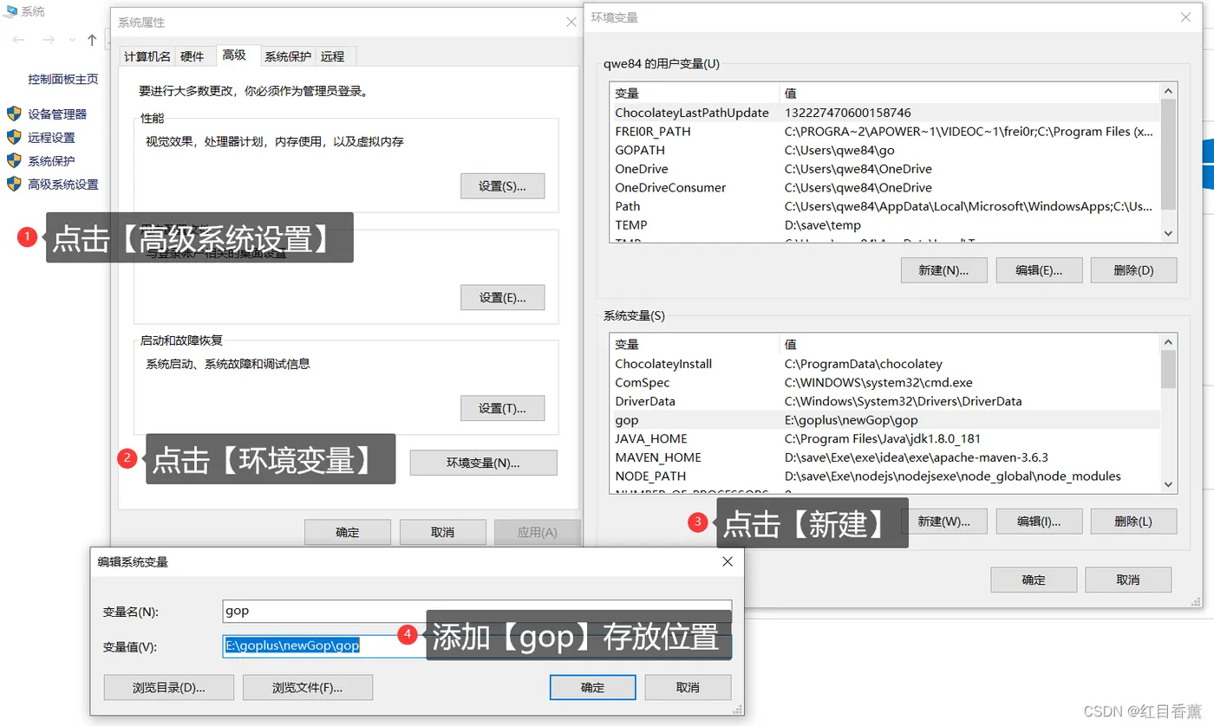The image size is (1214, 726).
Task: Confirm the 系统属性 dialog with 确定
Action: (x=348, y=532)
